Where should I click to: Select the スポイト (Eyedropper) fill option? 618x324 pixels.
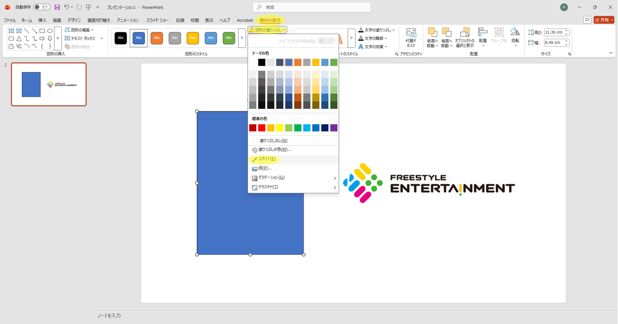pos(267,159)
